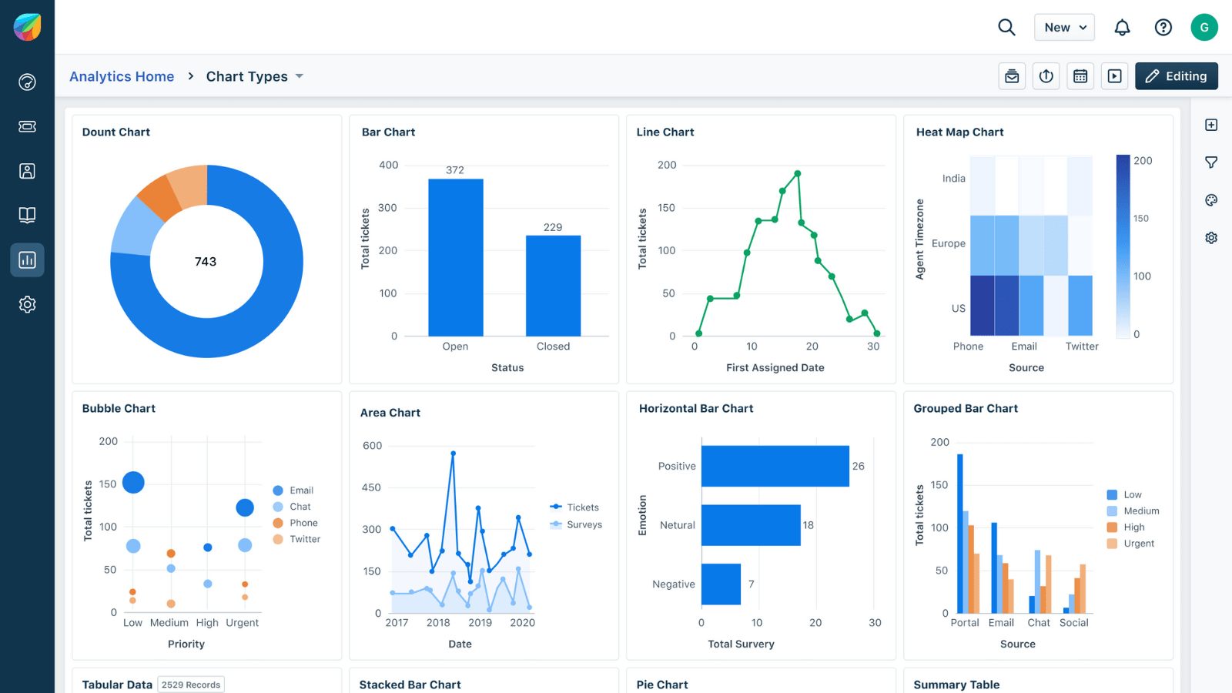1232x693 pixels.
Task: Toggle Email series in Bubble Chart legend
Action: (x=293, y=490)
